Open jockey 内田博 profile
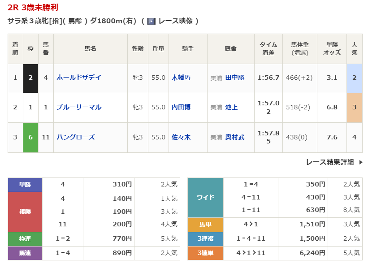 point(181,107)
